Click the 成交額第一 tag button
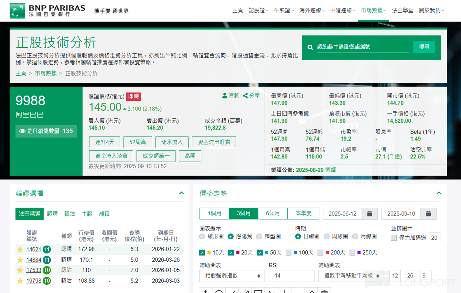Viewport: 461px width, 293px height. click(156, 156)
